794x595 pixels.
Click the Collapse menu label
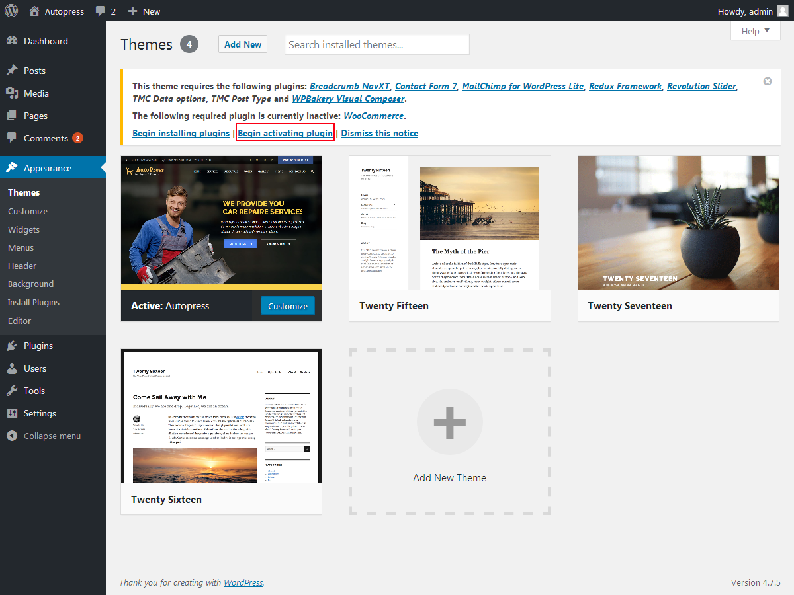52,436
